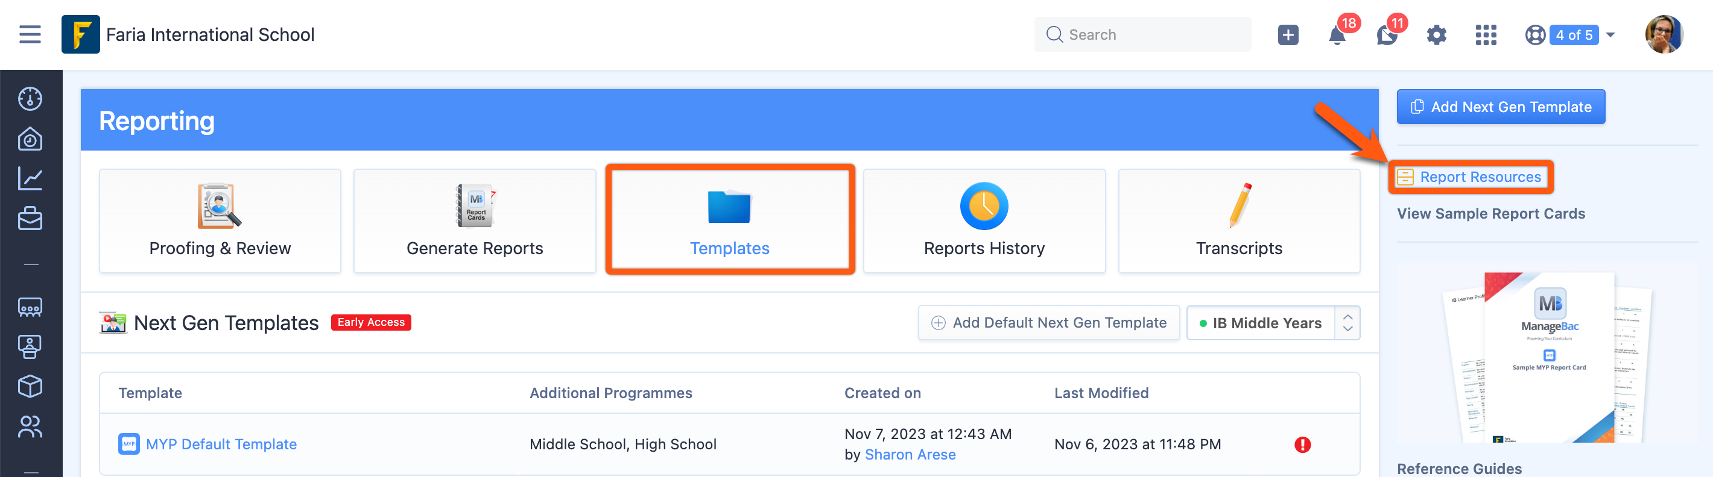Open the Reports History tab

pos(984,220)
